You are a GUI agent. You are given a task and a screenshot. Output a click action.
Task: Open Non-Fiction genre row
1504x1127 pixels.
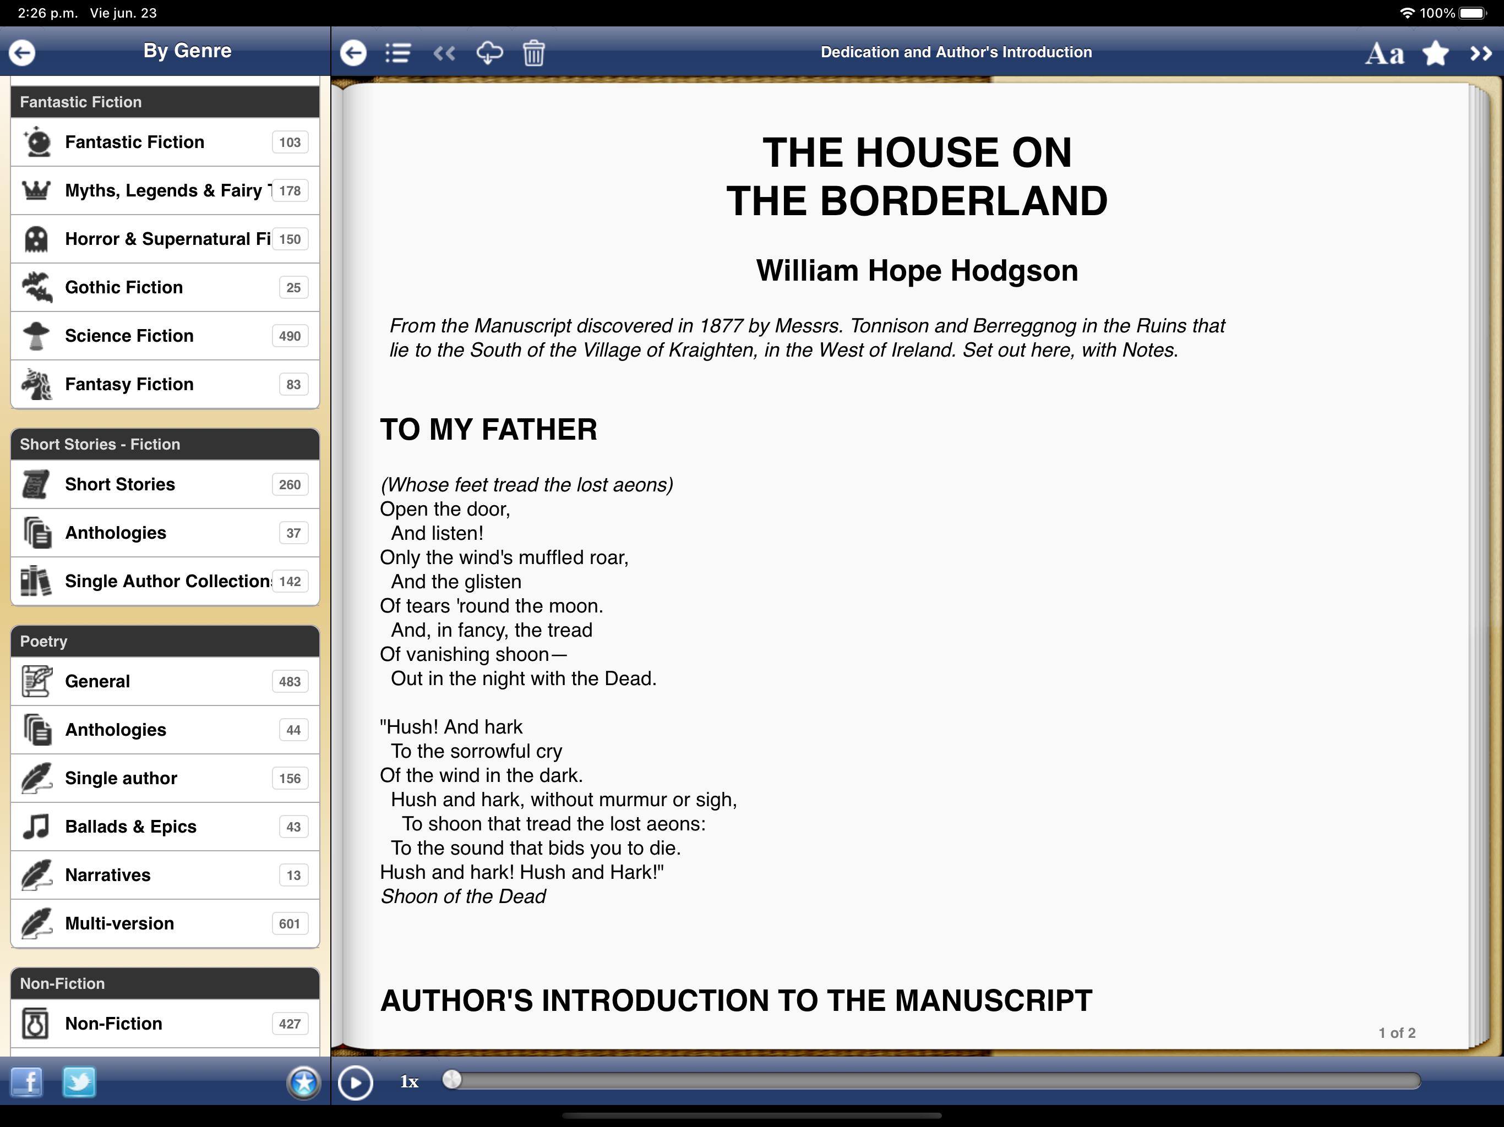pyautogui.click(x=165, y=1024)
